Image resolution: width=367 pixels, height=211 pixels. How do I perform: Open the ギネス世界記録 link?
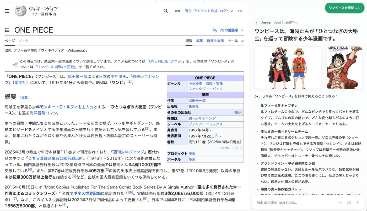click(87, 193)
